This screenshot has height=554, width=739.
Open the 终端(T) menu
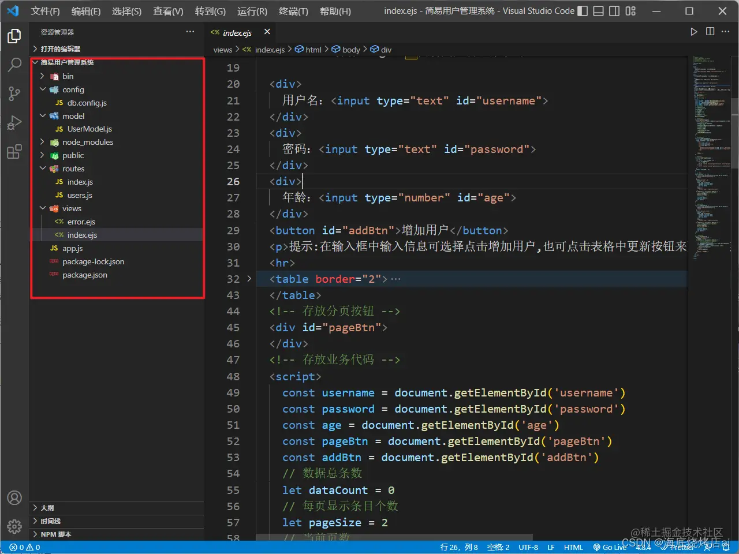pos(293,10)
